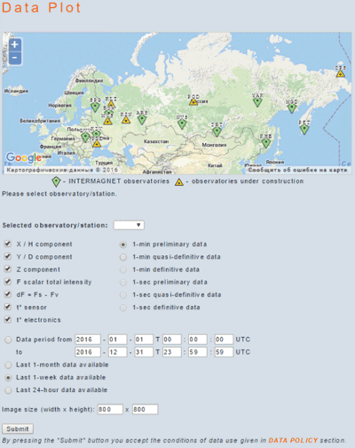Toggle the F scalar total intensity checkbox
The image size is (355, 448).
[x=8, y=282]
